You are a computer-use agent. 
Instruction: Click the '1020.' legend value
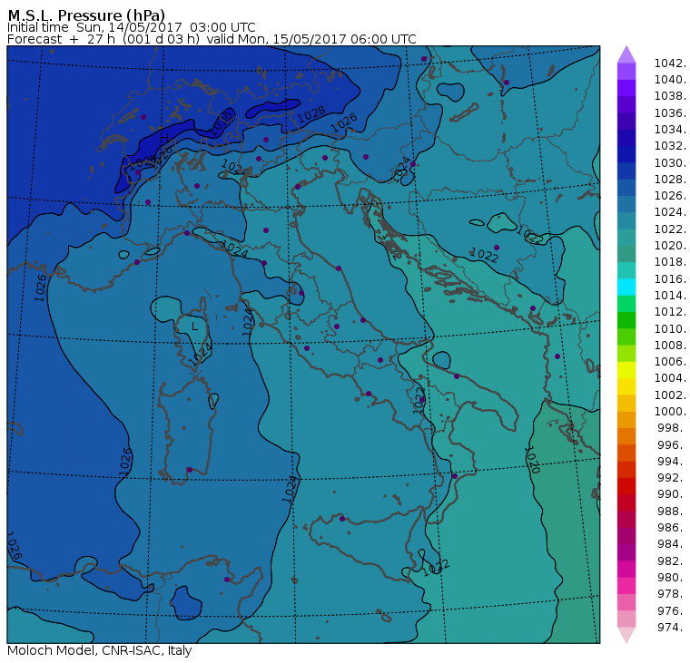point(670,245)
